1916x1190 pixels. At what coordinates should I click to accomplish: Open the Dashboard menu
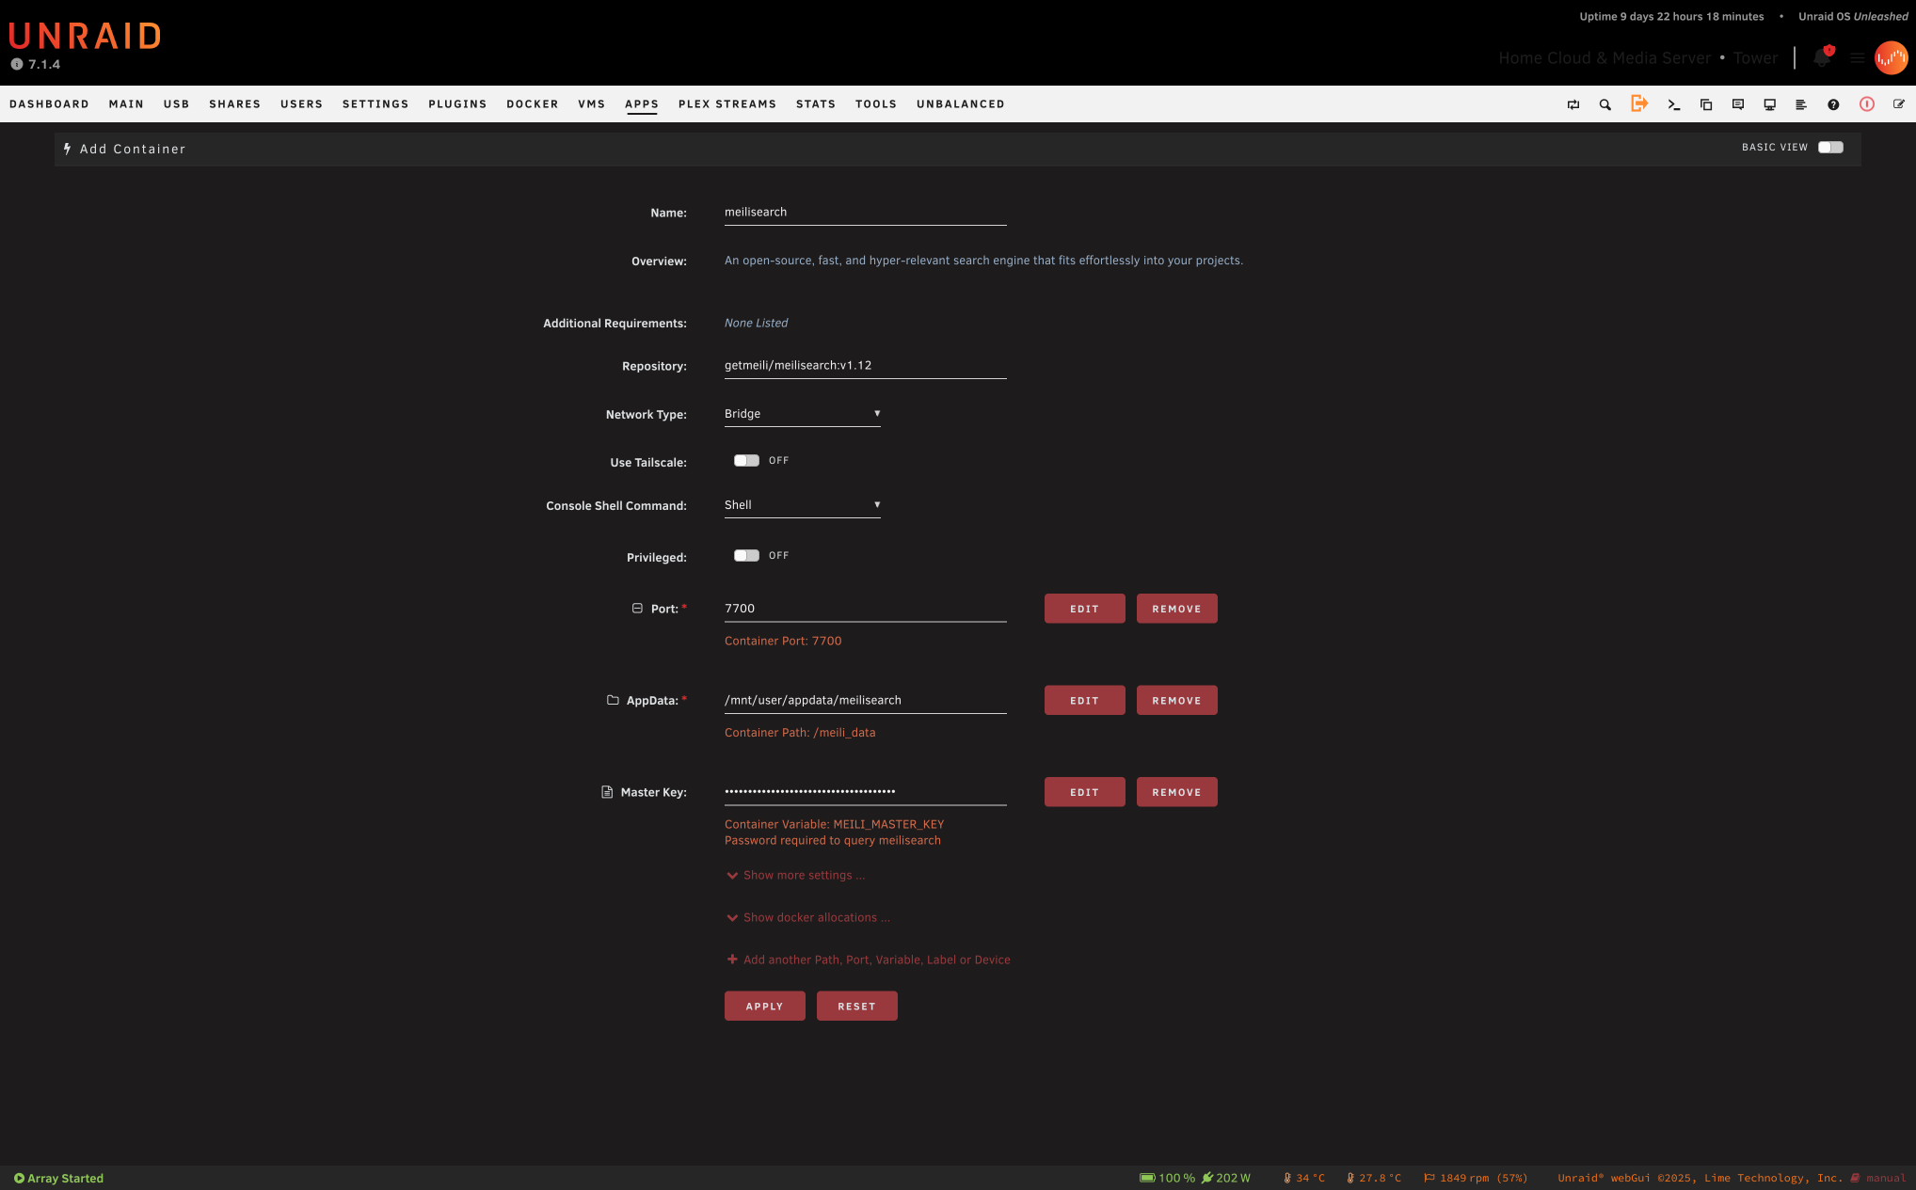click(49, 104)
